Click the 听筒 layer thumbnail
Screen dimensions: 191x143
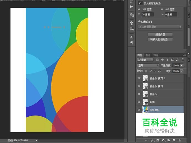[x=145, y=102]
